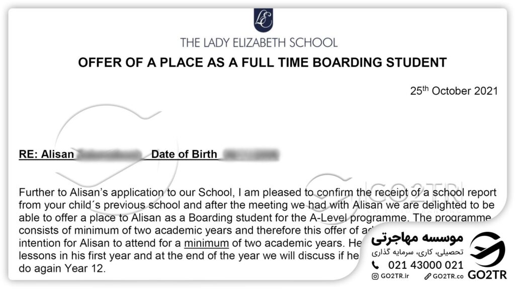Click the OFFER OF A PLACE title
The width and height of the screenshot is (515, 289).
[x=263, y=62]
